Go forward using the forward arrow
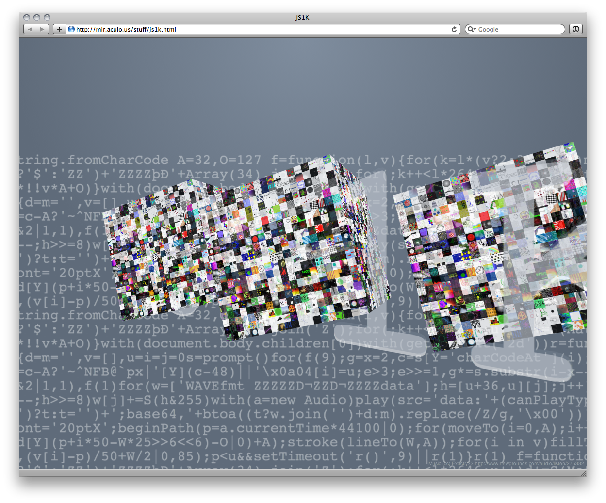606x503 pixels. (42, 29)
